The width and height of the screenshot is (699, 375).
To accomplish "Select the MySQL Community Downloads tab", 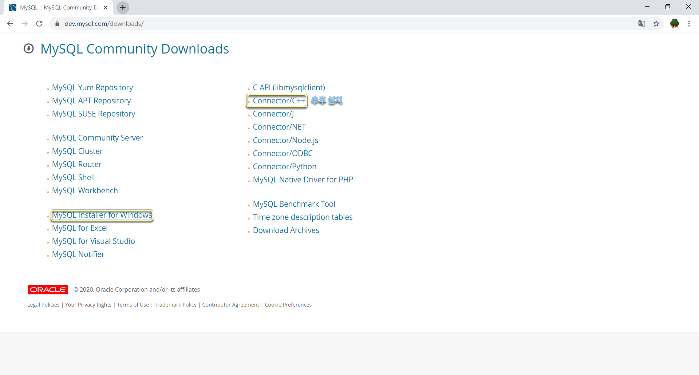I will 58,8.
